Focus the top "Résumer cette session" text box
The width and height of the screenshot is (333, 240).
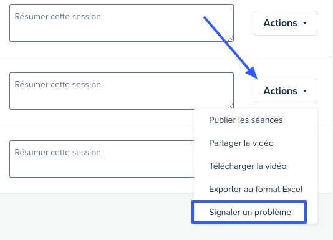tap(122, 23)
